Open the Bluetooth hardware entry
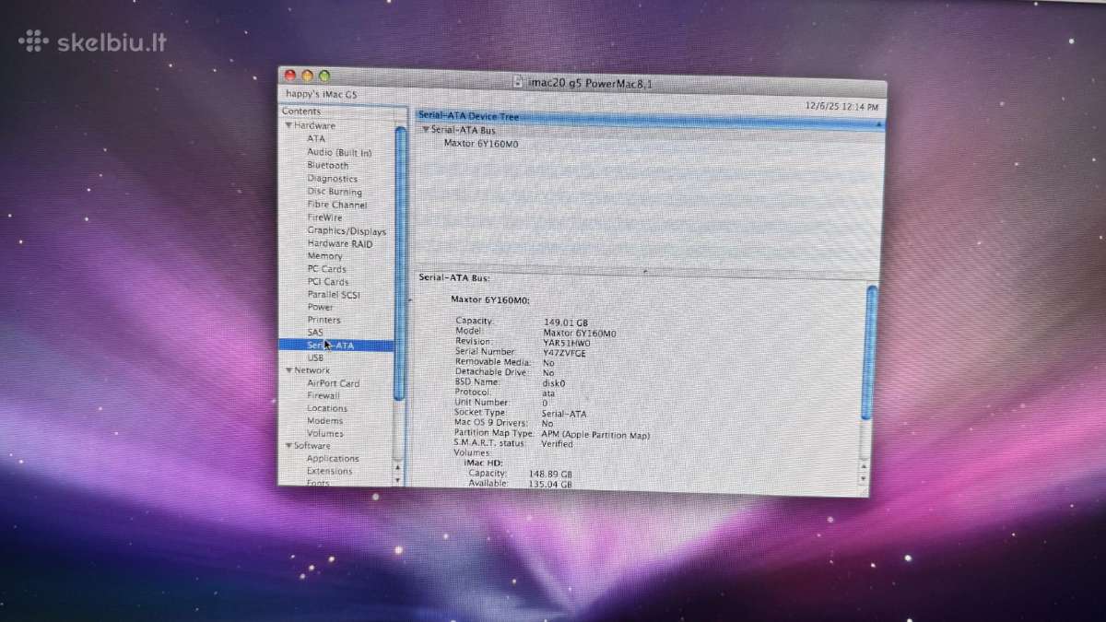 click(x=328, y=165)
